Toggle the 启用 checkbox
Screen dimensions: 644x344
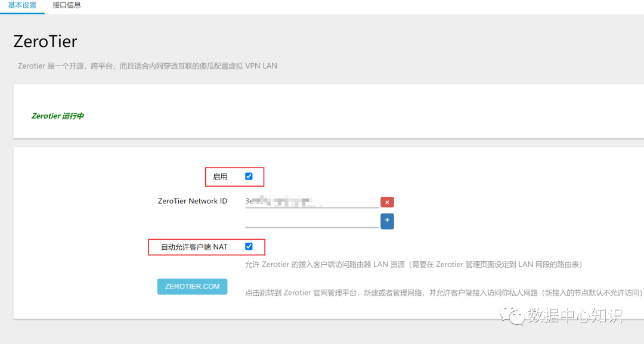(x=249, y=176)
